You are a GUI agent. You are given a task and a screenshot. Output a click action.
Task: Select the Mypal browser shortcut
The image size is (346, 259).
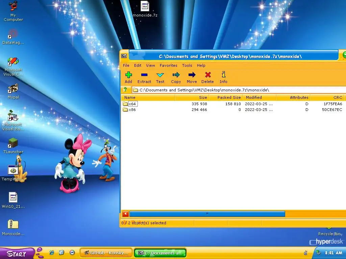13,91
